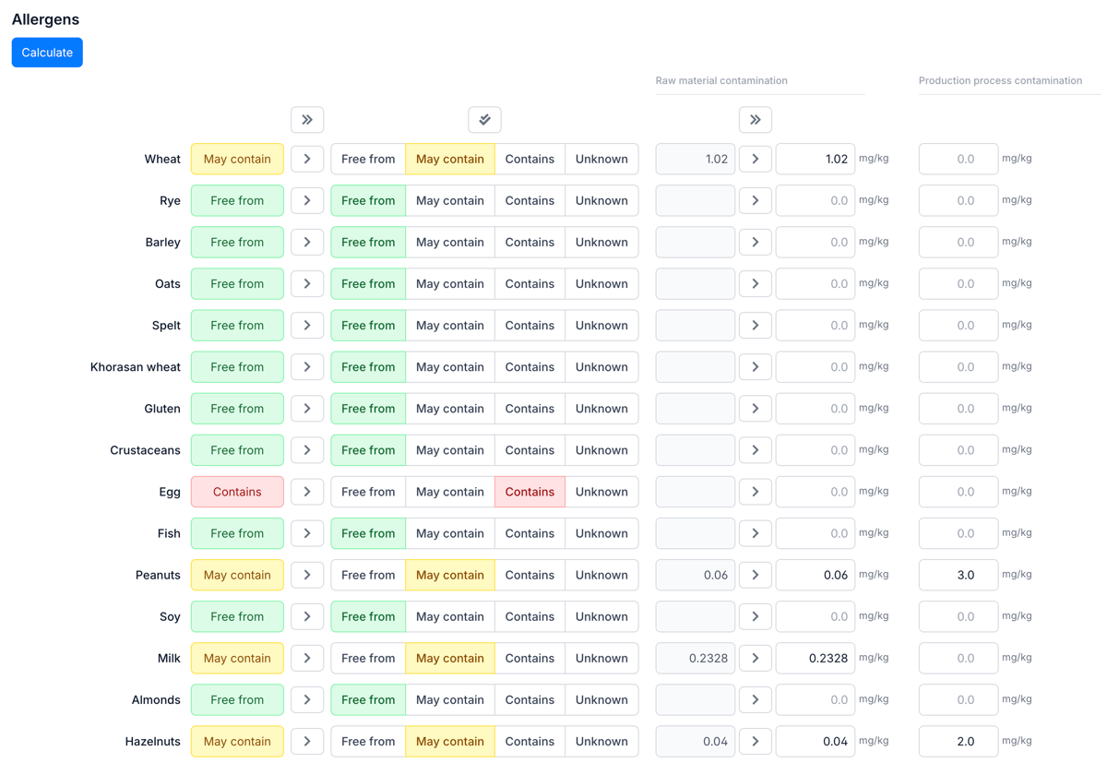Edit Peanuts production process contamination field
Viewport: 1107px width, 763px height.
coord(958,575)
